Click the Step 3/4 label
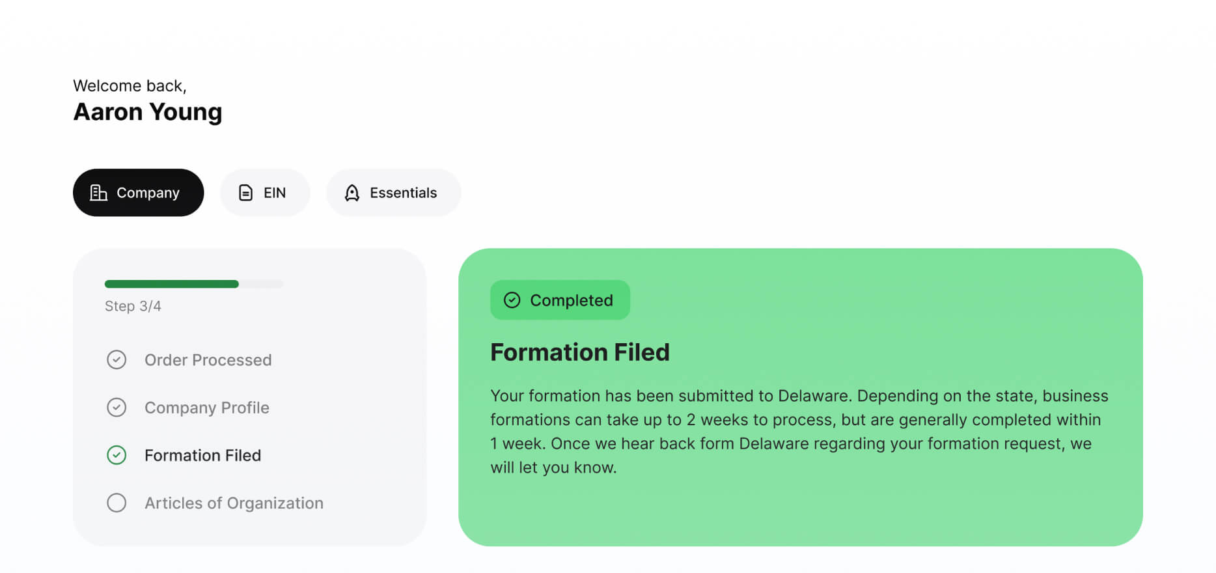Viewport: 1216px width, 573px height. coord(133,306)
